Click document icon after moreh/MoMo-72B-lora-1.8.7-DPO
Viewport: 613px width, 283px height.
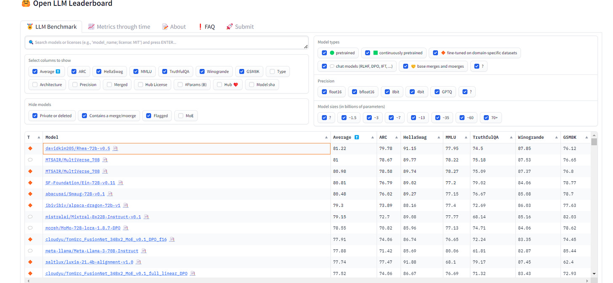[125, 228]
